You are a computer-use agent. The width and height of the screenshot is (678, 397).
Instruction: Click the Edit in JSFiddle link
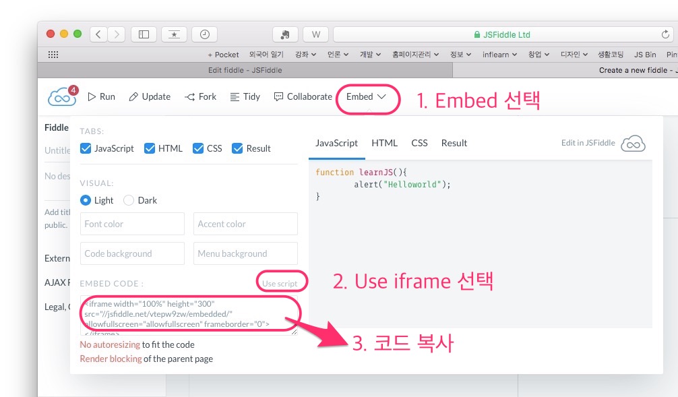[x=588, y=143]
